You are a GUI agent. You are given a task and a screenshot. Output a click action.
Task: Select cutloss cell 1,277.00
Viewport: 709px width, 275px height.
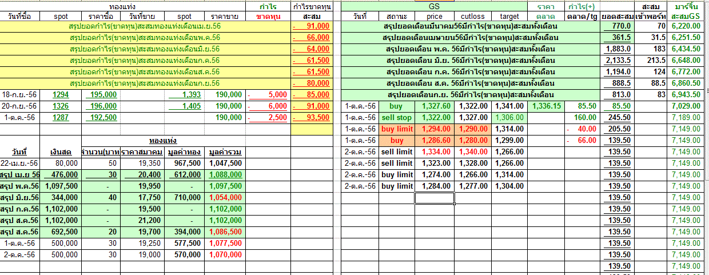point(473,186)
